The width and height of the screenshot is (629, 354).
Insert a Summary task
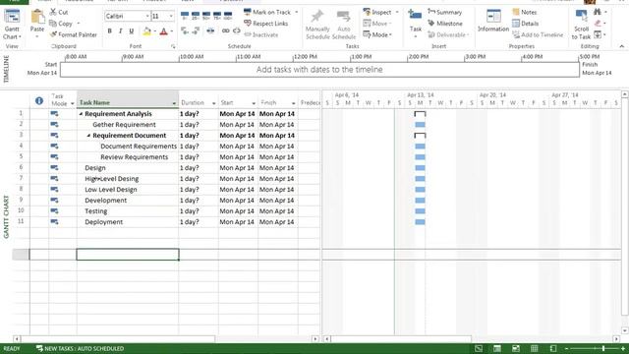(x=444, y=12)
